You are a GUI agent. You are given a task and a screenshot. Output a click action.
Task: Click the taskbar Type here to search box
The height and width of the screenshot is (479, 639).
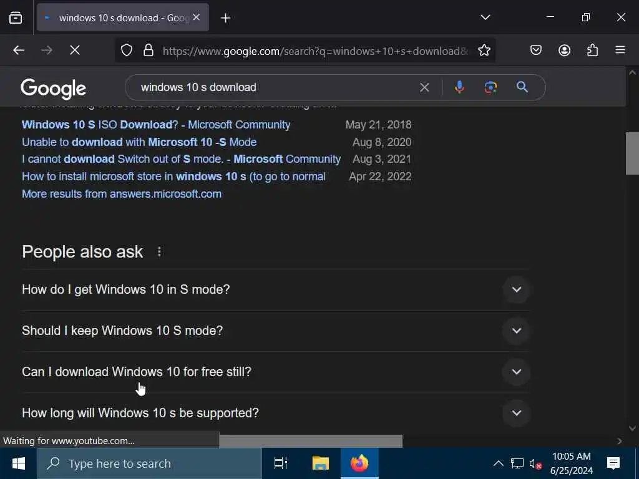(x=150, y=463)
